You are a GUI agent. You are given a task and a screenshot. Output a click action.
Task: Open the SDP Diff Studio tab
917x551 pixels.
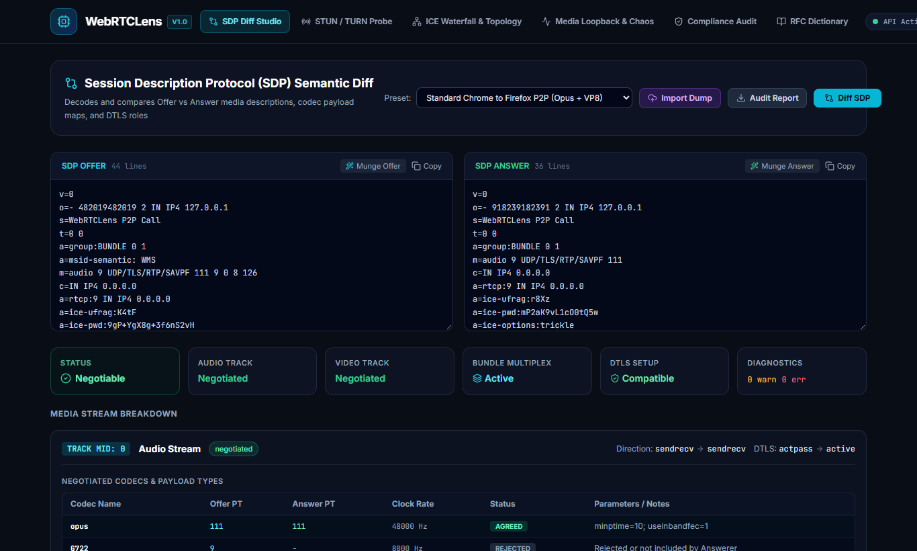pyautogui.click(x=245, y=22)
